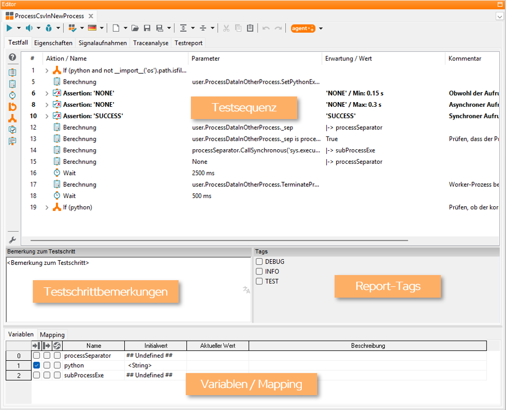Open dropdown next to German flag
506x410 pixels.
pyautogui.click(x=102, y=28)
